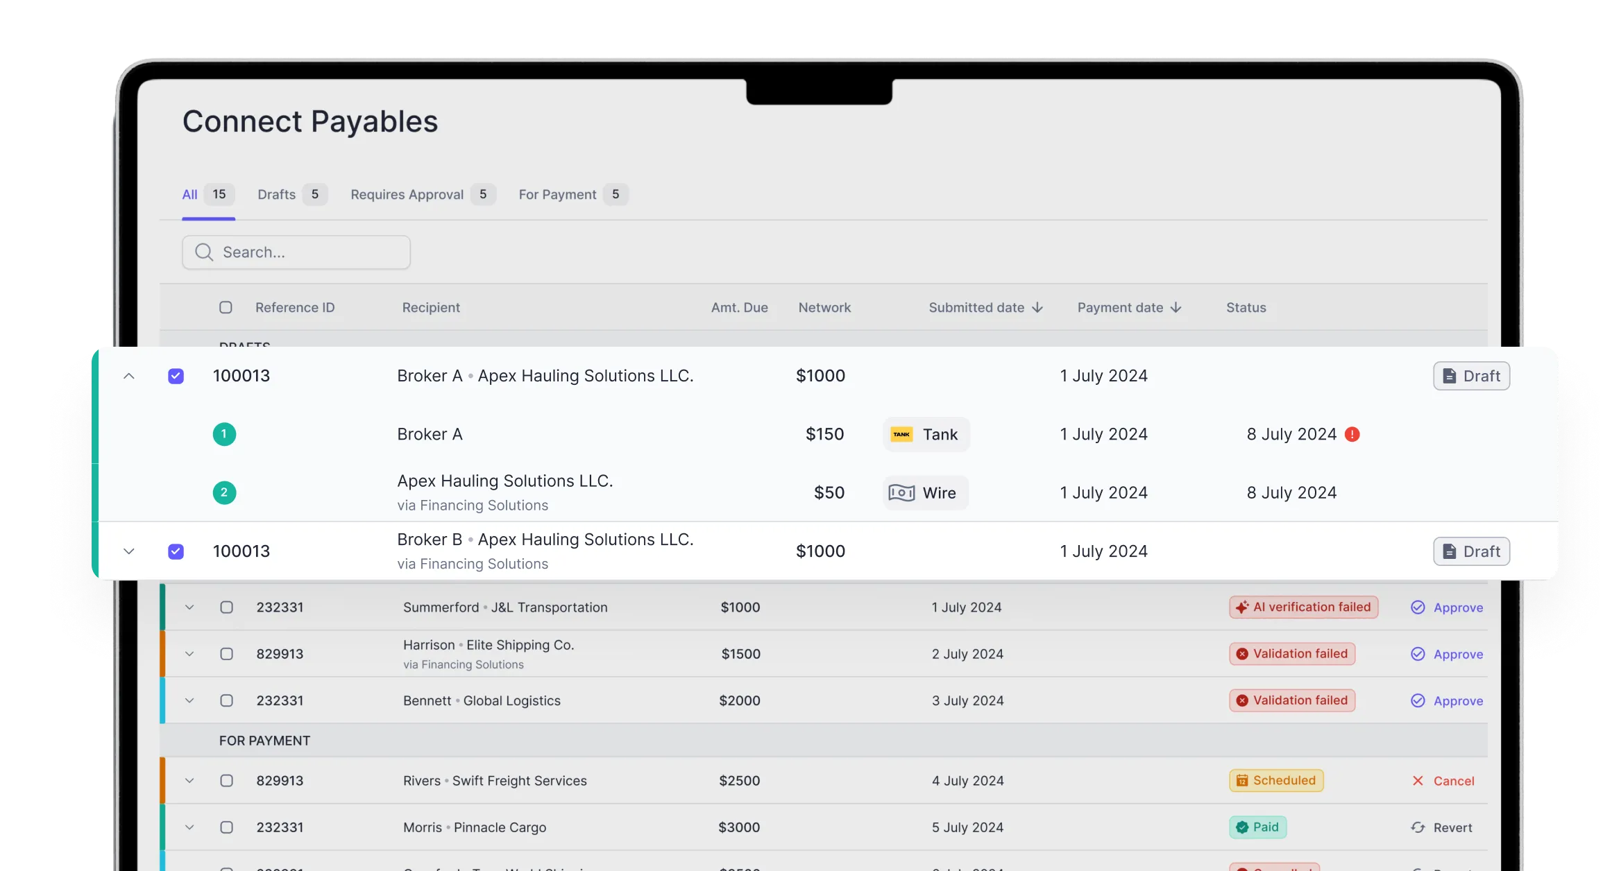Click the Paid status badge on Morris row
Screen dimensions: 1621x871
1258,827
